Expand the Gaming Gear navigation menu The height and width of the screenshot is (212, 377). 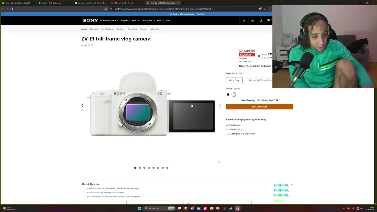click(x=148, y=20)
